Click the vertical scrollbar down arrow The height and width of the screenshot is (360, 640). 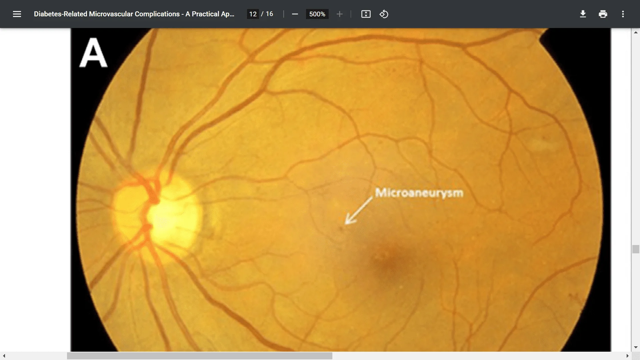point(636,347)
